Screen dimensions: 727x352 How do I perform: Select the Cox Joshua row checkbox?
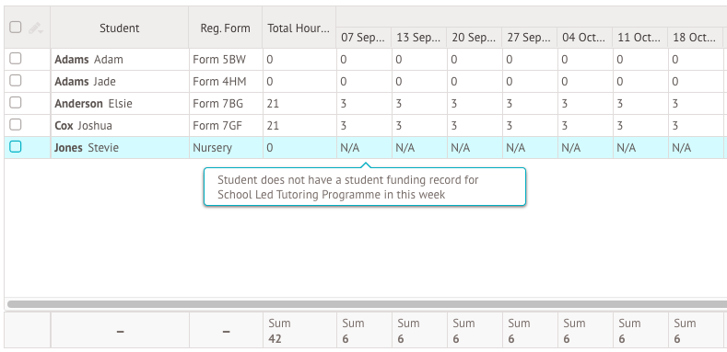coord(16,124)
